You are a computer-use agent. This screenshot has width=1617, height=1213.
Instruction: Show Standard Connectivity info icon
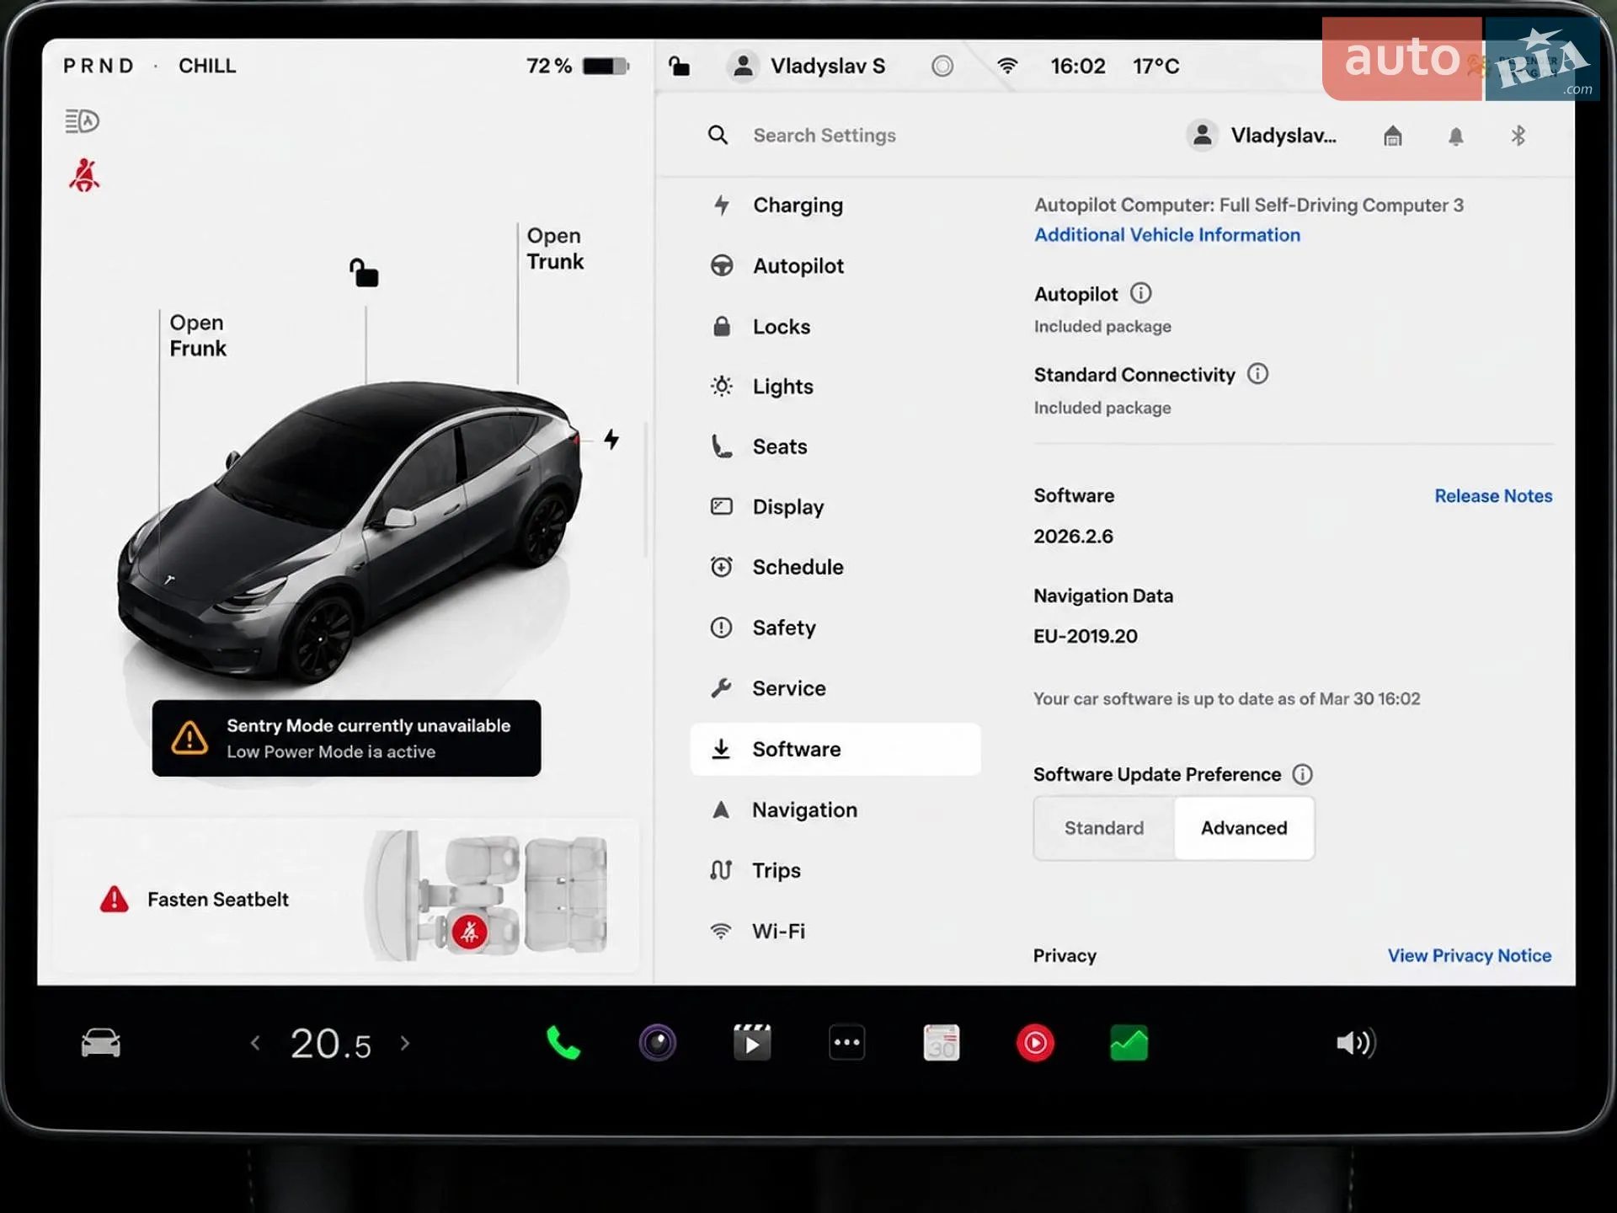(x=1257, y=374)
